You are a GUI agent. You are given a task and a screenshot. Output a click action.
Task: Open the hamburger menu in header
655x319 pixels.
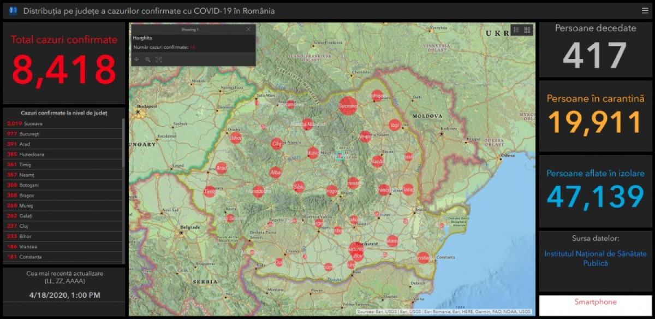pos(645,10)
